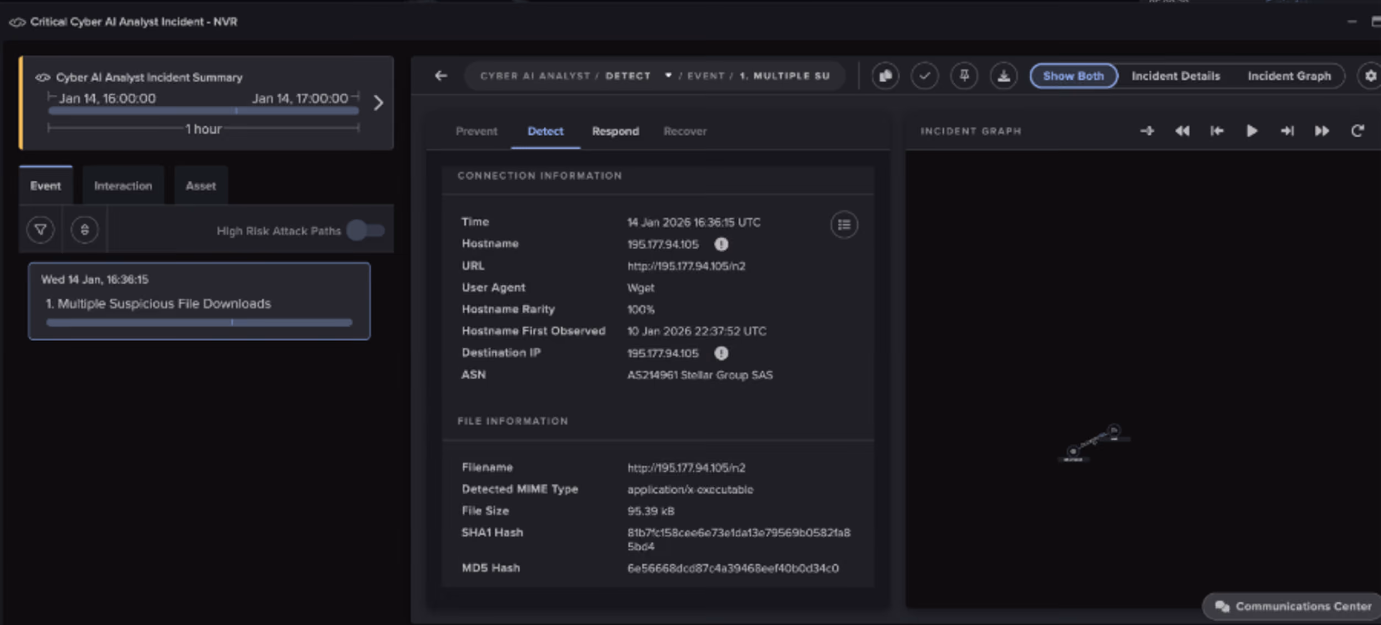
Task: Play the incident graph animation
Action: [x=1252, y=131]
